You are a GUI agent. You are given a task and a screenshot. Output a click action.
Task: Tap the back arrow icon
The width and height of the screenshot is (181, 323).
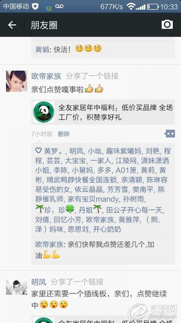(x=12, y=25)
